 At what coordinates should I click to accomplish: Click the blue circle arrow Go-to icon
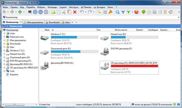46,12
